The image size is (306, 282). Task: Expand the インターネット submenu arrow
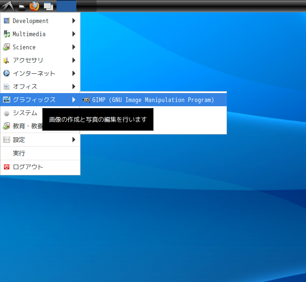click(x=74, y=73)
